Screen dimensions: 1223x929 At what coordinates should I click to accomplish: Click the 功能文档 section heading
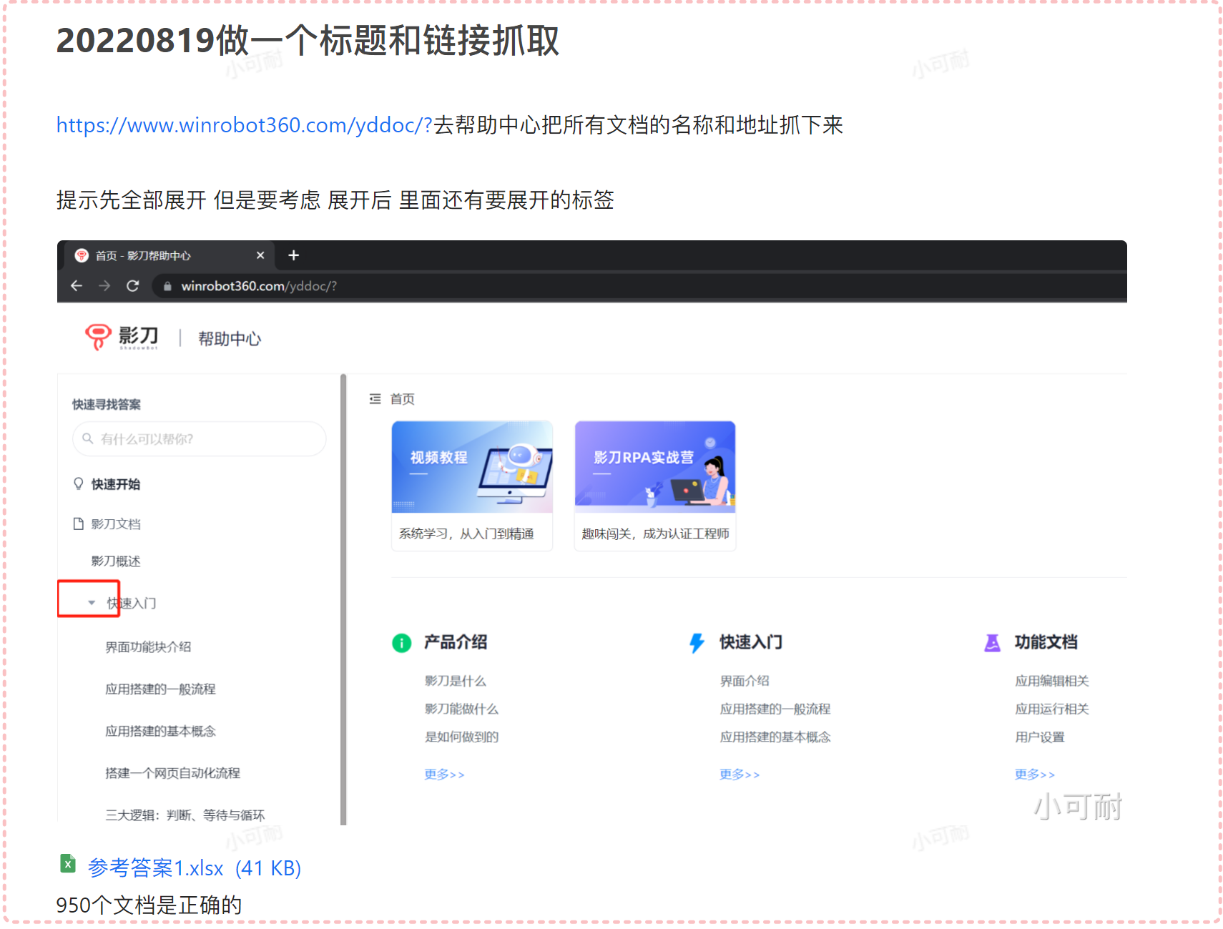coord(1046,642)
